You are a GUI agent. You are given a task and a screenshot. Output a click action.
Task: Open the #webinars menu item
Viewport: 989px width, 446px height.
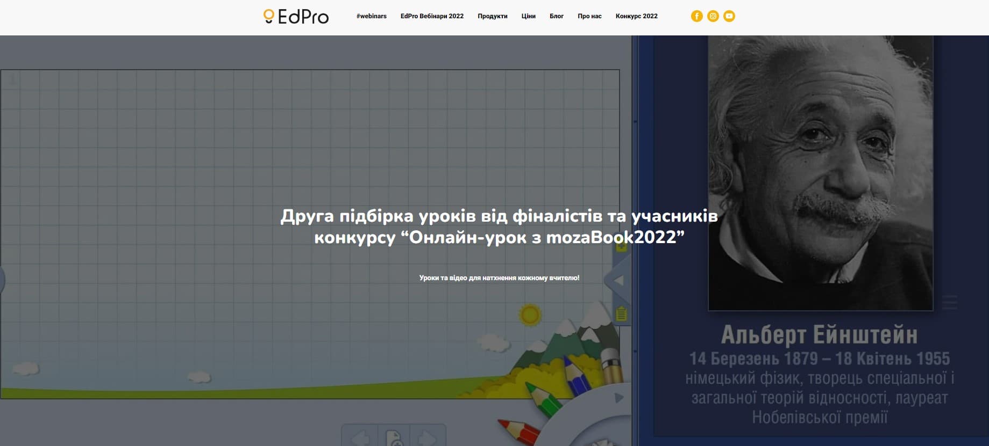point(372,16)
